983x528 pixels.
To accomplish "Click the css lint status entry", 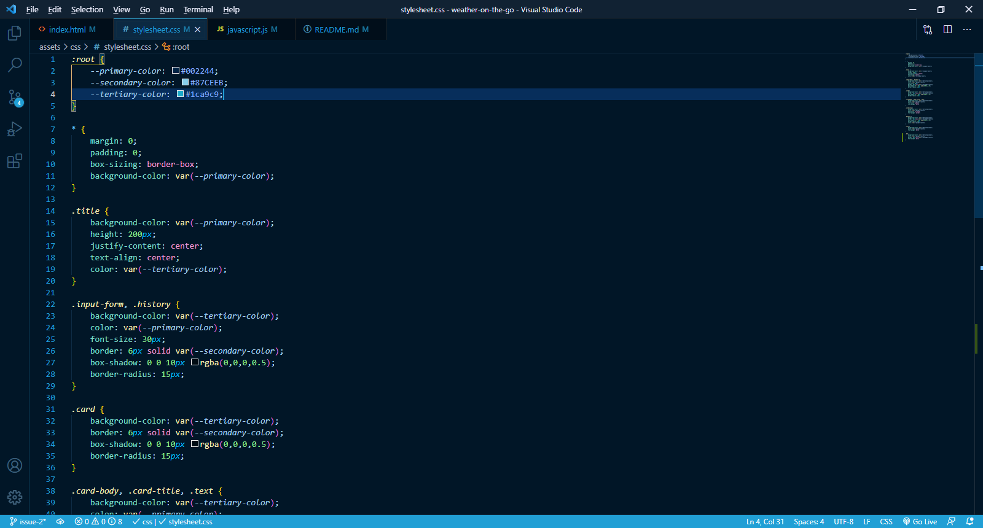I will [x=144, y=522].
